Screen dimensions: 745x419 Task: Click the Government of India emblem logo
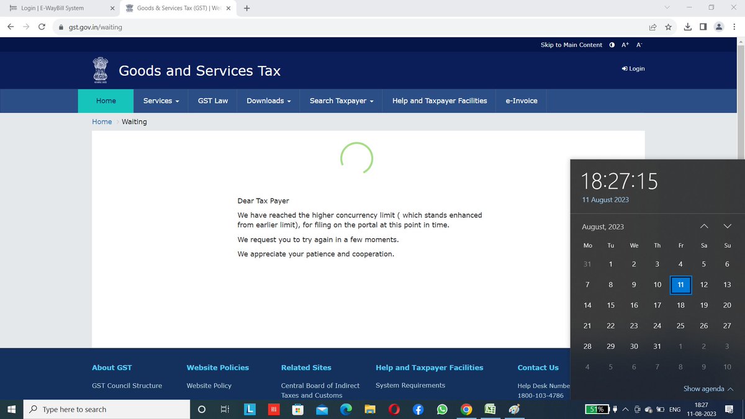click(100, 70)
